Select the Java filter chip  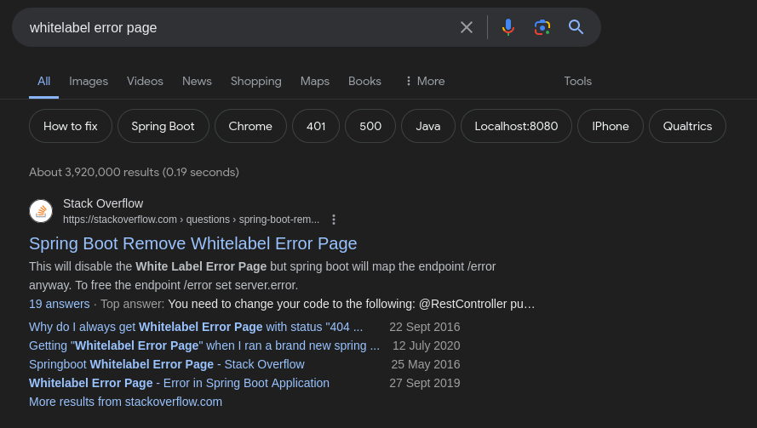428,126
